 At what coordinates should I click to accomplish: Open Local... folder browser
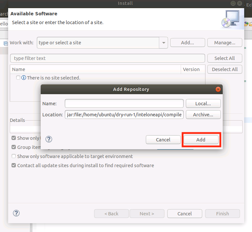pyautogui.click(x=203, y=103)
